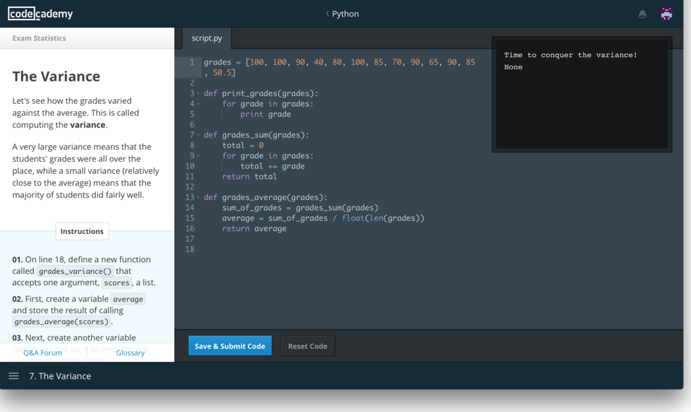The height and width of the screenshot is (412, 691).
Task: Open the notifications bell
Action: (x=642, y=14)
